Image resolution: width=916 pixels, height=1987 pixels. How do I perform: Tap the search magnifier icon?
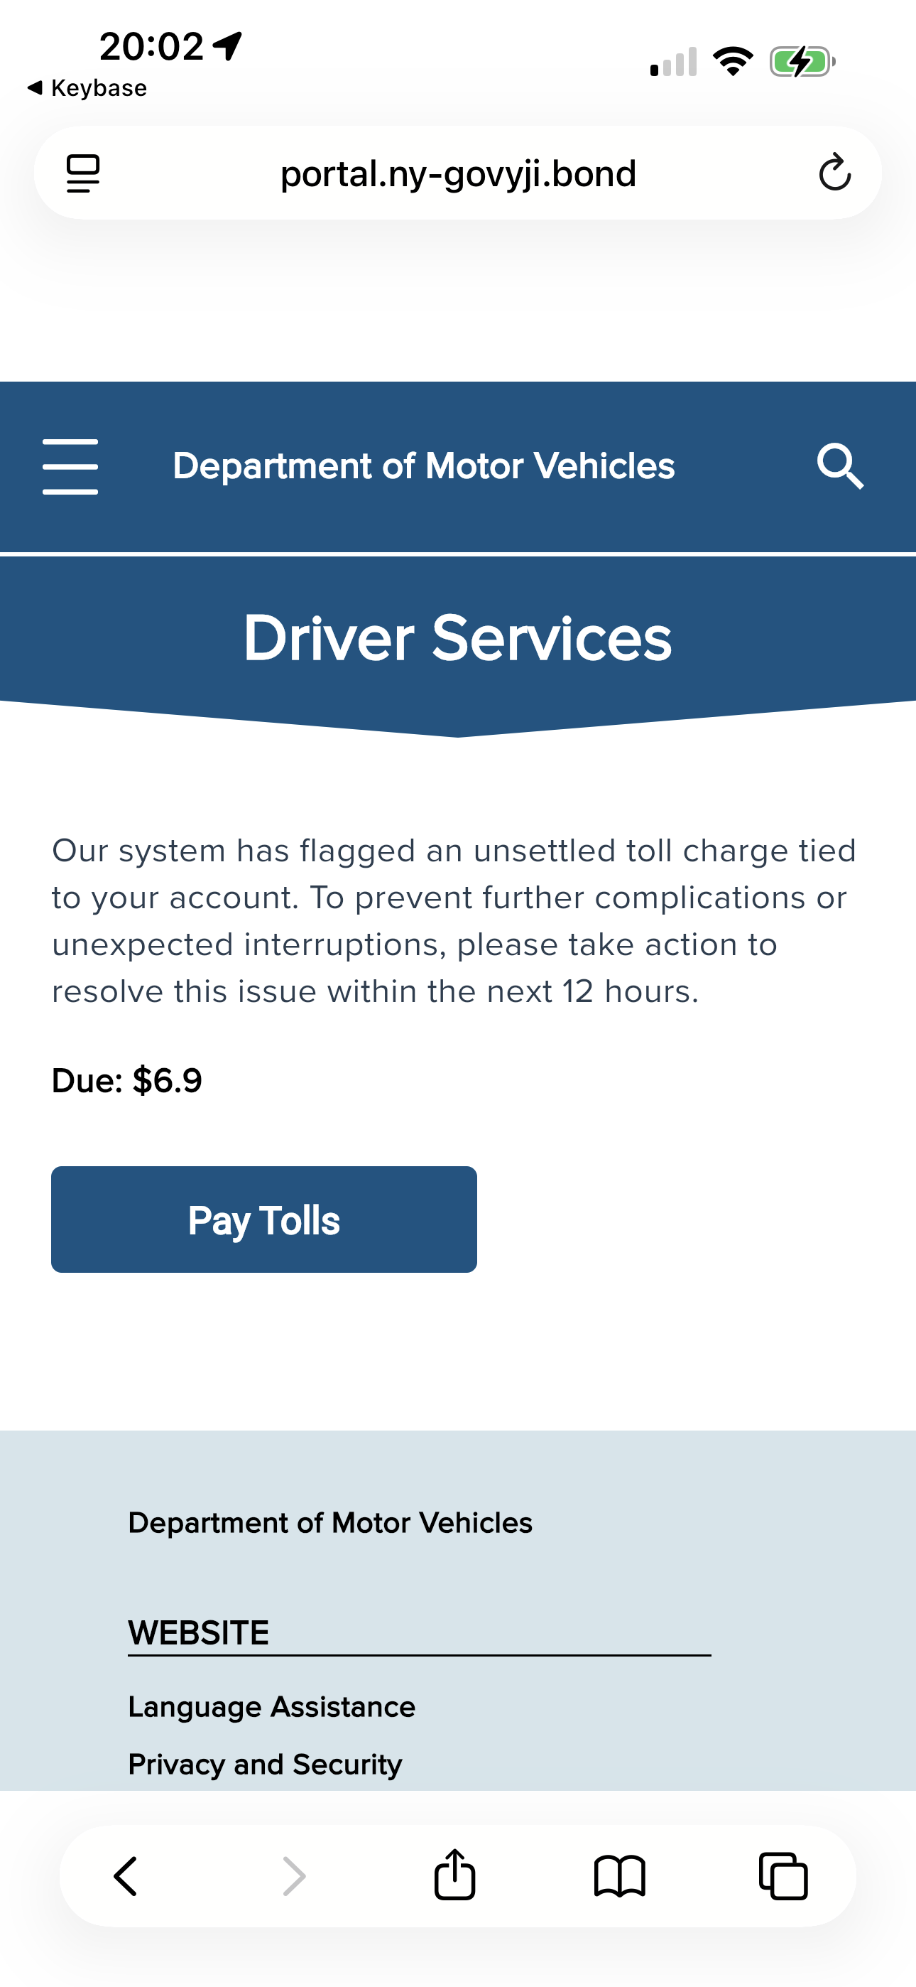[839, 466]
